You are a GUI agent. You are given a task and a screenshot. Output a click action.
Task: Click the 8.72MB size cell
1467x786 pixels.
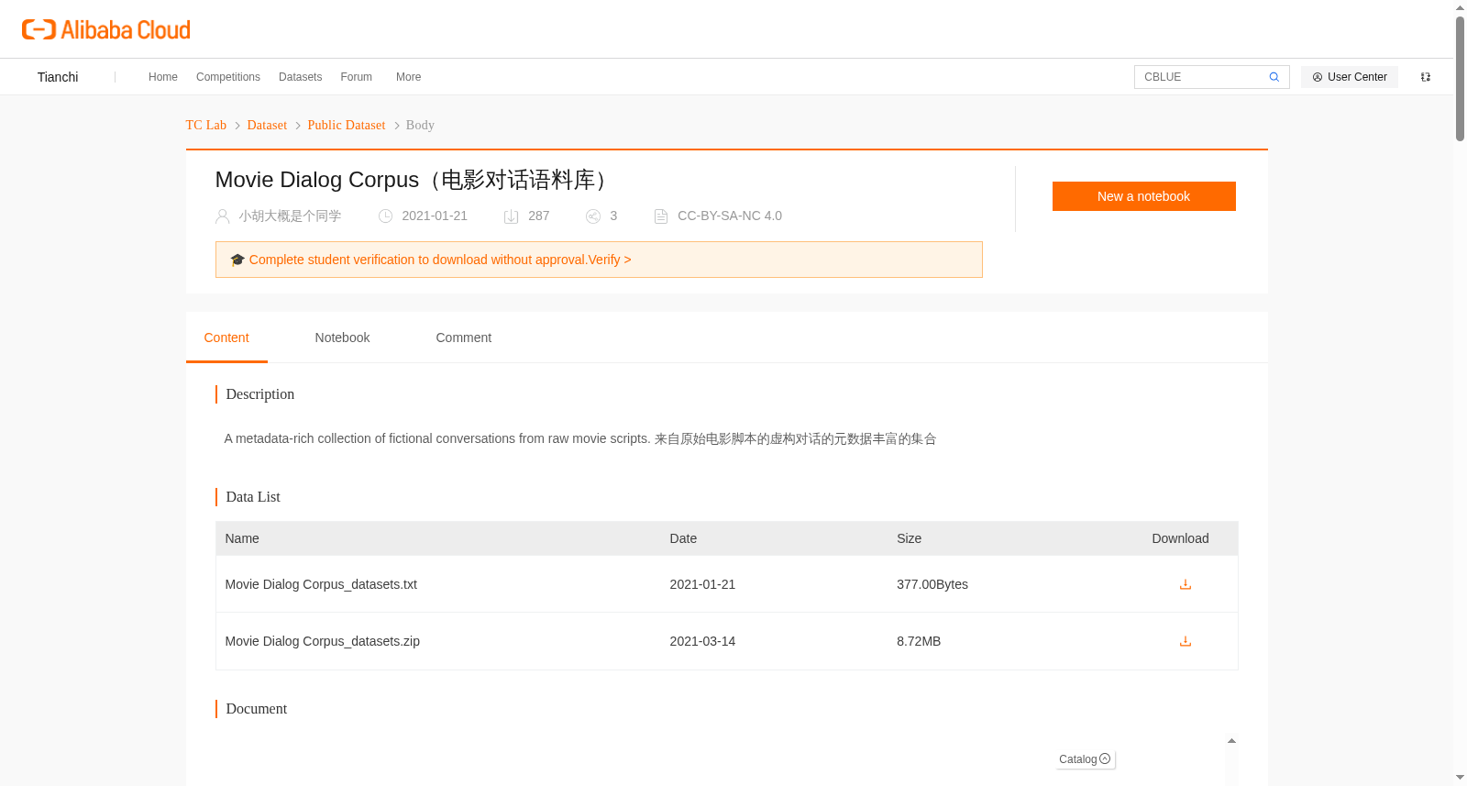pyautogui.click(x=919, y=641)
